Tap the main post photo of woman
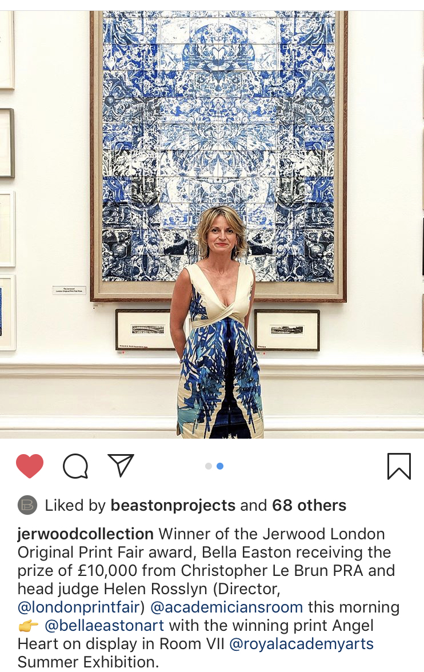 pos(212,224)
